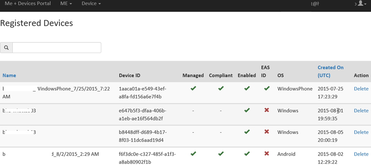The height and width of the screenshot is (165, 371).
Task: Click Android row's red EAS ID X
Action: 267,153
